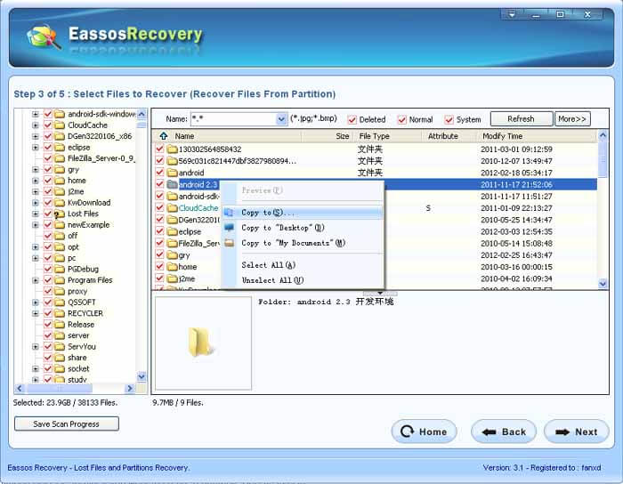Click the up-arrow parent folder icon
The width and height of the screenshot is (623, 484).
(163, 136)
